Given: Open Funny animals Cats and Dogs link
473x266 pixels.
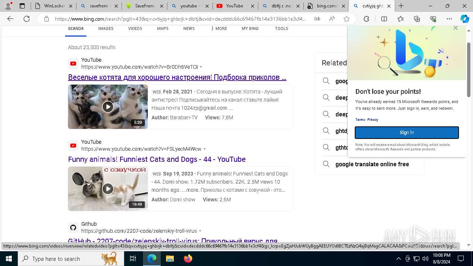Looking at the screenshot, I should (x=157, y=159).
